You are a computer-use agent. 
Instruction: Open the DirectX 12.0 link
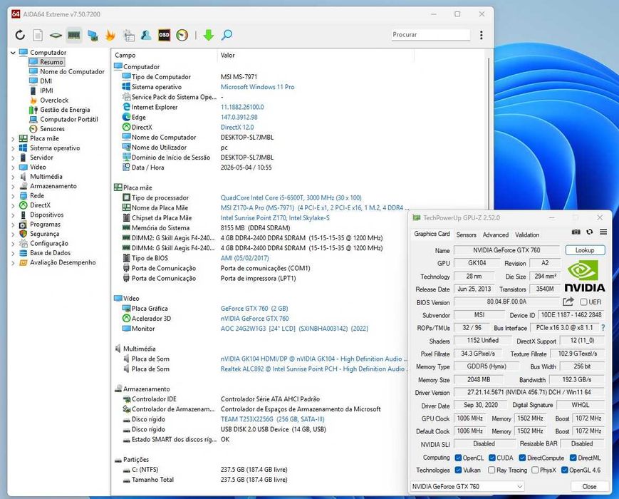click(237, 127)
